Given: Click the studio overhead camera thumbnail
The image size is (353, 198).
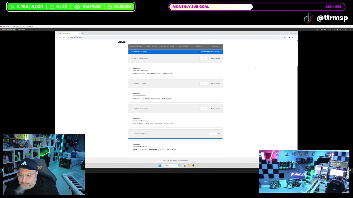Looking at the screenshot, I should pyautogui.click(x=304, y=171).
